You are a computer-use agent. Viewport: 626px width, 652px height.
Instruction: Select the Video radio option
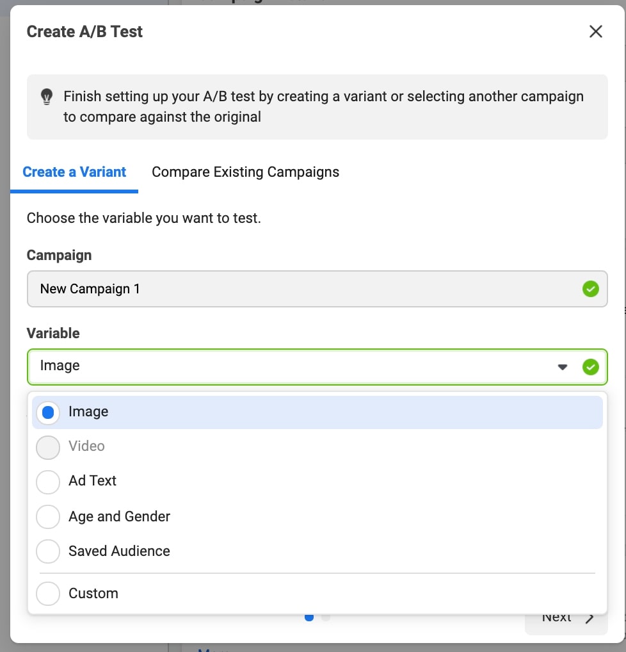(48, 447)
